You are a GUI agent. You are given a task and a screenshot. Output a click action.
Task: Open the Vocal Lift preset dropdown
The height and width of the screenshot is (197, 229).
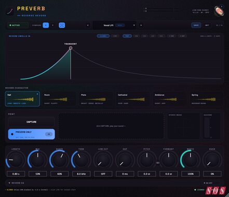pyautogui.click(x=114, y=25)
